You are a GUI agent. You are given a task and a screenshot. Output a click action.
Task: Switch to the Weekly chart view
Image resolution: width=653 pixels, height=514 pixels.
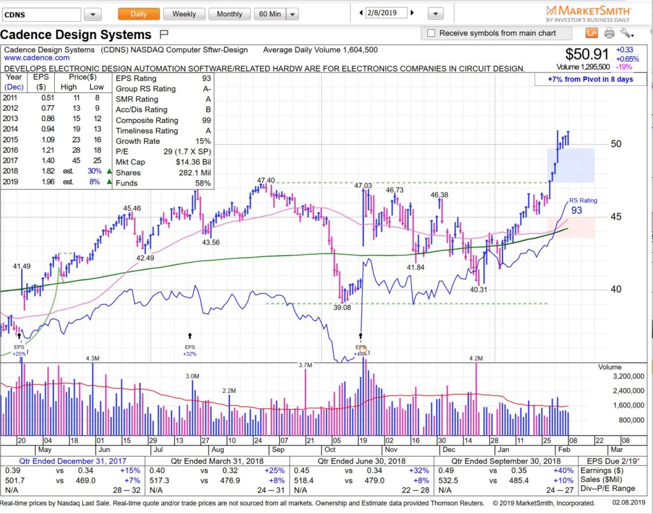(184, 14)
